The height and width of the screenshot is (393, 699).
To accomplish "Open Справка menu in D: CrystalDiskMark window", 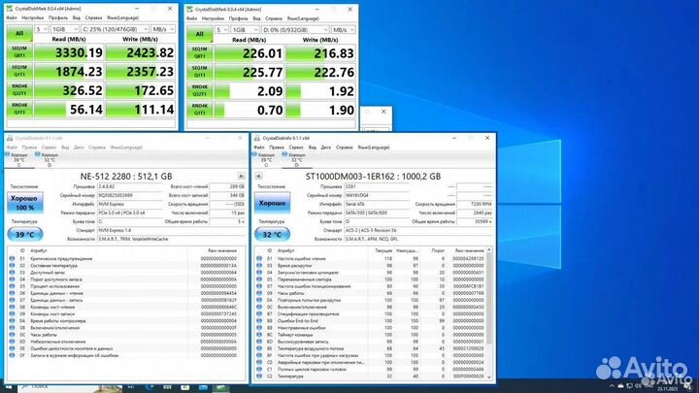I will [x=273, y=18].
